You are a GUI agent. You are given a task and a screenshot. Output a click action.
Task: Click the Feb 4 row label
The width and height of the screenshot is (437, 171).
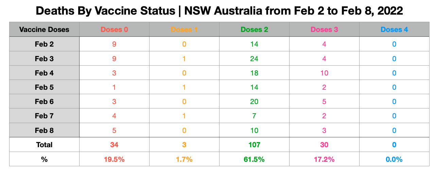coord(44,73)
